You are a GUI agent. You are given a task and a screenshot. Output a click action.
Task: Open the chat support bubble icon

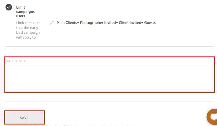click(212, 117)
